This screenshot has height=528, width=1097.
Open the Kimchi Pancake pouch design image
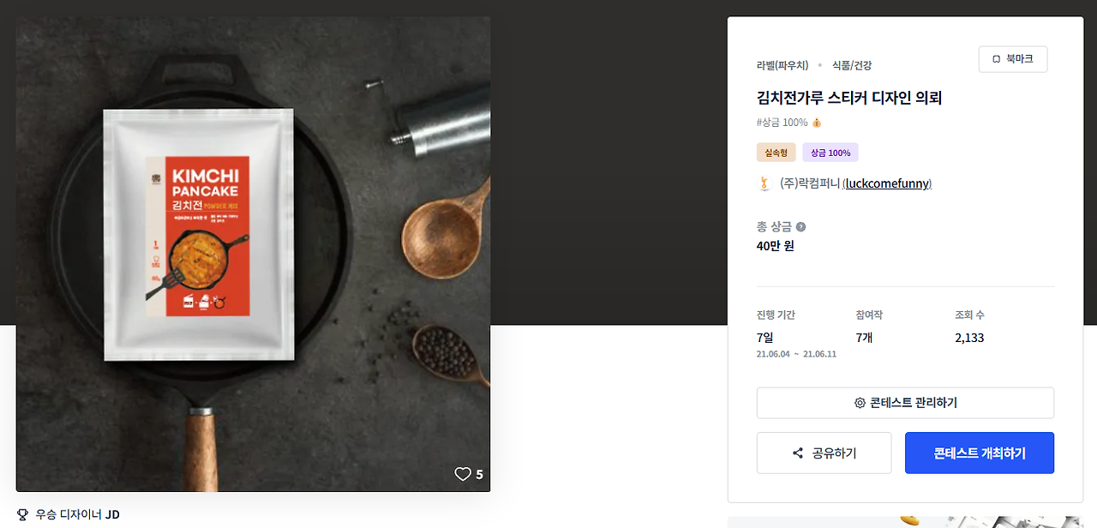[x=253, y=254]
